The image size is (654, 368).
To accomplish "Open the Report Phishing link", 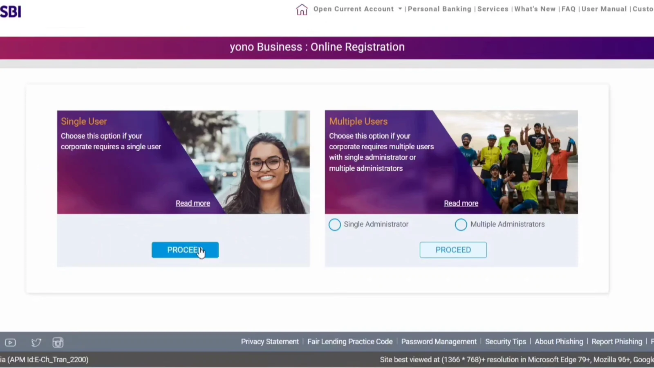I will coord(617,342).
